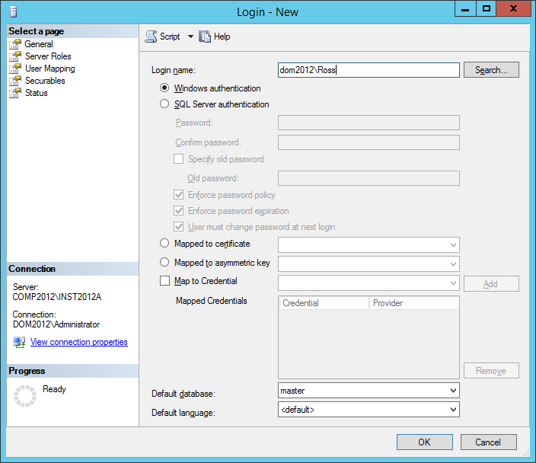Click the COMP2012\INST2012A server text
The width and height of the screenshot is (536, 463).
[57, 297]
